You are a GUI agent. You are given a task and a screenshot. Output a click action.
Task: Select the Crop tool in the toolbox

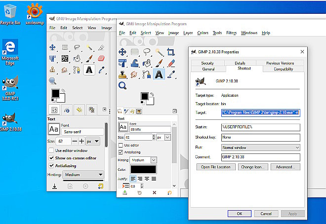pyautogui.click(x=171, y=51)
